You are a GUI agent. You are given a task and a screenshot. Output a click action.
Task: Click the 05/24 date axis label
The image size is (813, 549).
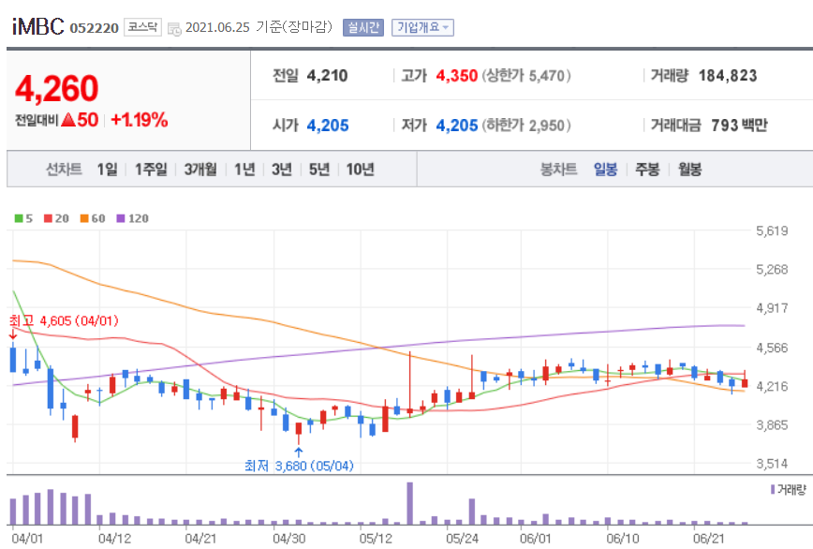coord(462,539)
